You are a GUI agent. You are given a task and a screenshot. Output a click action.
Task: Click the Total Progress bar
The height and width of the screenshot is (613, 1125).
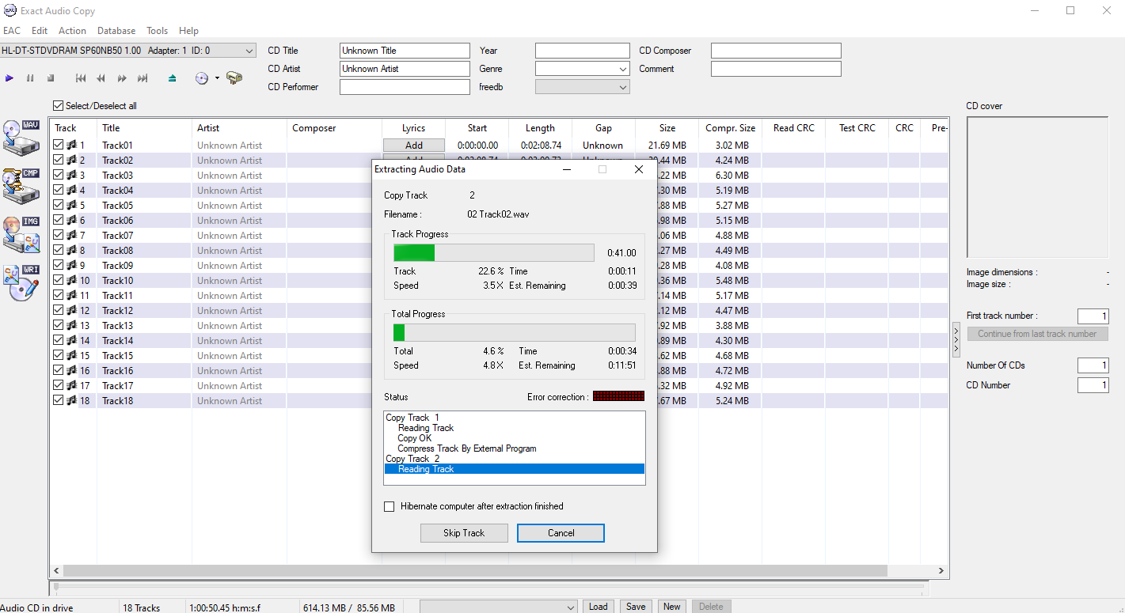coord(515,332)
